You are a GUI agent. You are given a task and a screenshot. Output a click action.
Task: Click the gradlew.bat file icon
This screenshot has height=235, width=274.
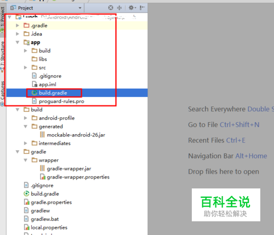click(26, 219)
